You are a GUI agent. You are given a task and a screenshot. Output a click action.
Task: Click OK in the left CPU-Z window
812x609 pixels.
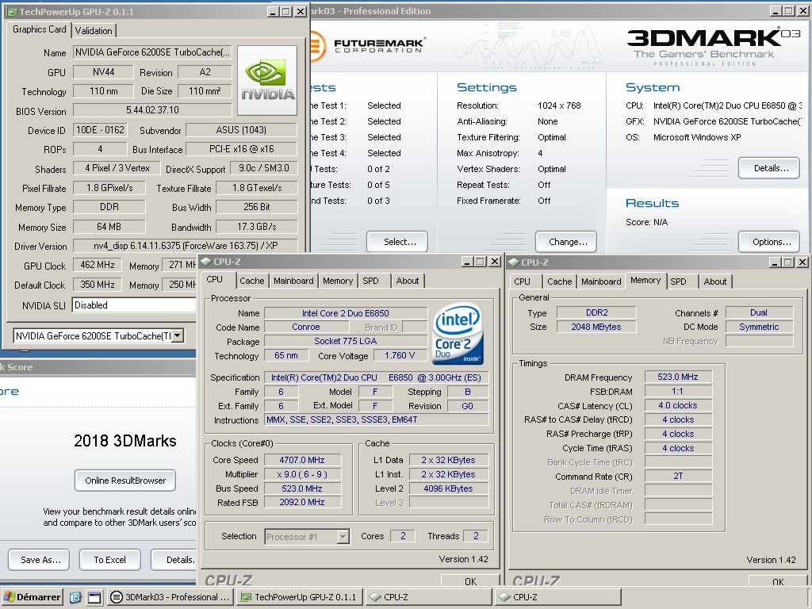point(470,580)
